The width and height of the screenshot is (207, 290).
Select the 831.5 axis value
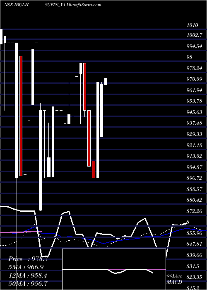[193, 266]
